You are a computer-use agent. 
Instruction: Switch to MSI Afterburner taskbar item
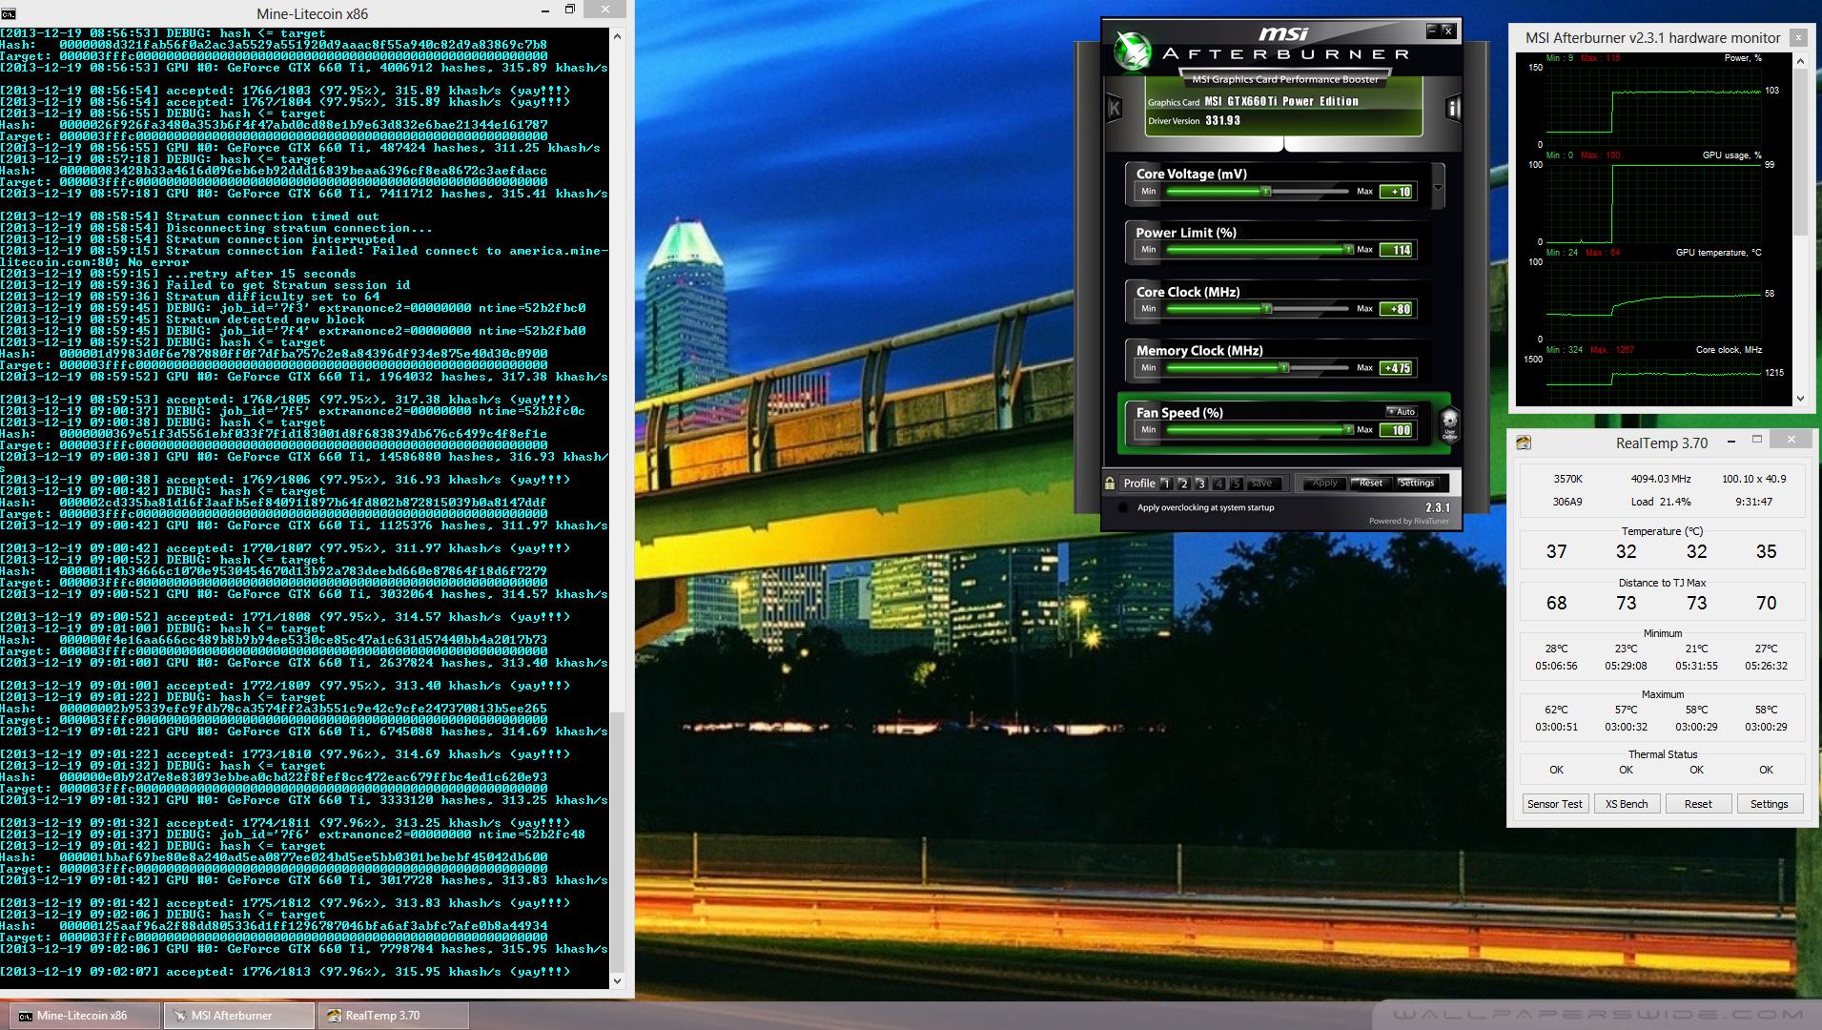pos(239,1016)
